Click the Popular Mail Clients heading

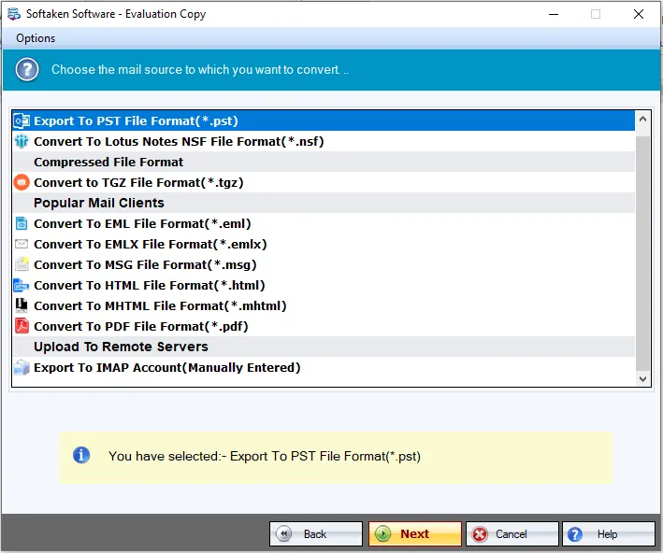click(324, 203)
